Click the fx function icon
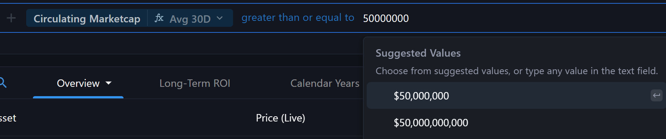Screen dimensions: 666x139 click(159, 18)
